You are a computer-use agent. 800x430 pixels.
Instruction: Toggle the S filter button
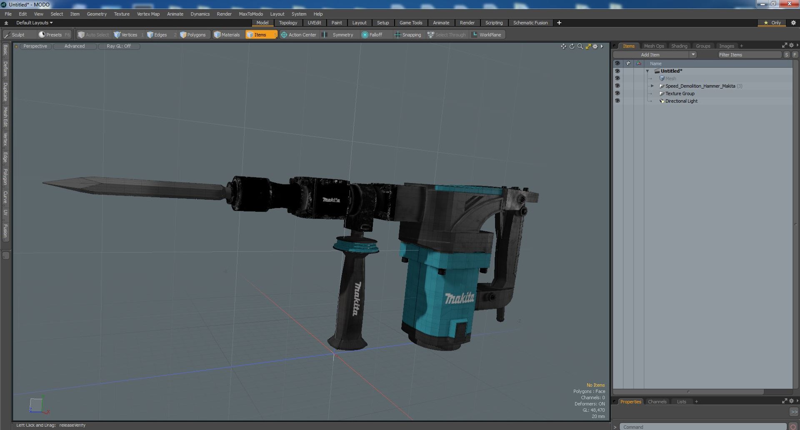pos(786,55)
